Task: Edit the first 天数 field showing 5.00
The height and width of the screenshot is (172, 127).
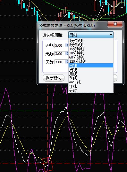Action: click(60, 45)
